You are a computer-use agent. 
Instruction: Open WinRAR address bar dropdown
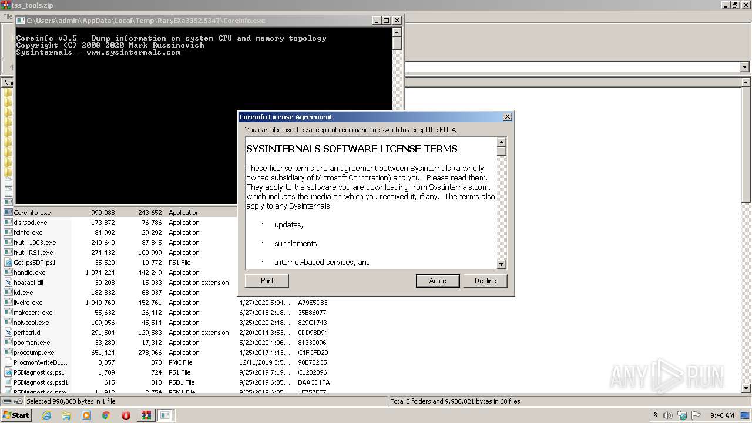click(x=745, y=67)
